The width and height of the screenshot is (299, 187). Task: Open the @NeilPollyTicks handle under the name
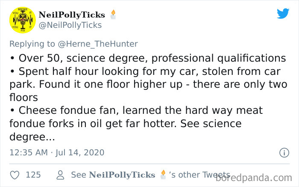[x=70, y=25]
